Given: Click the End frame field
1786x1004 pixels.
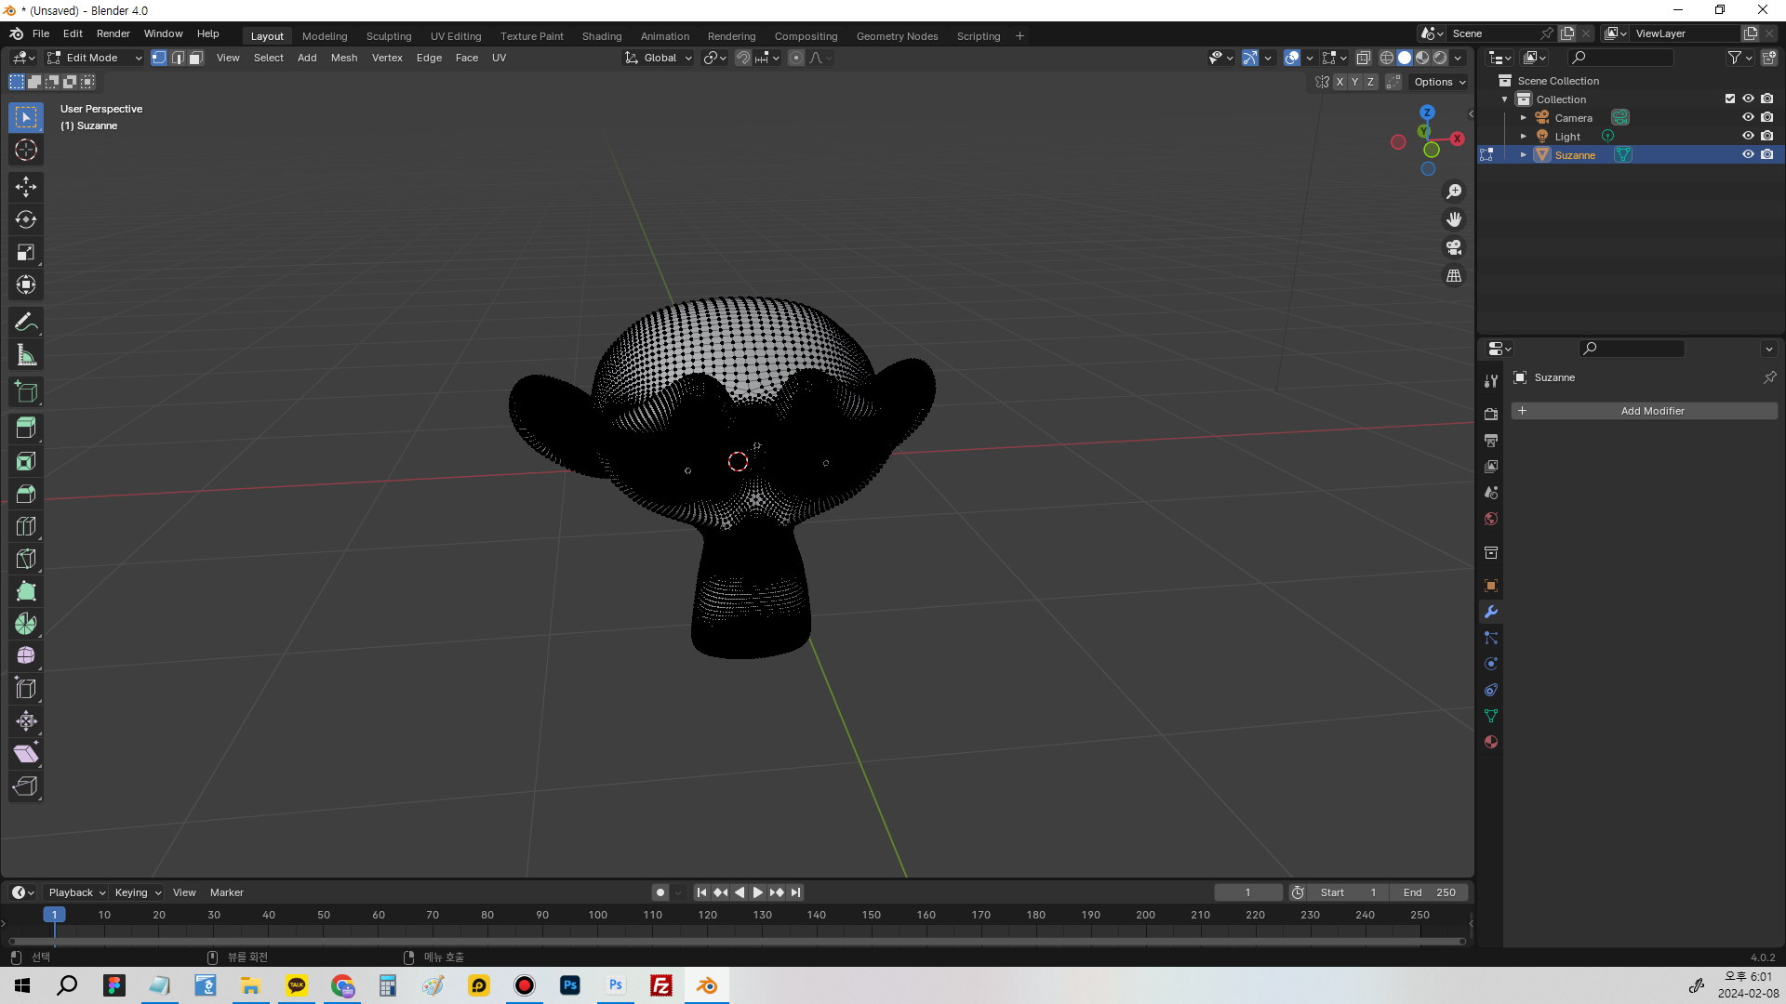Looking at the screenshot, I should 1430,892.
